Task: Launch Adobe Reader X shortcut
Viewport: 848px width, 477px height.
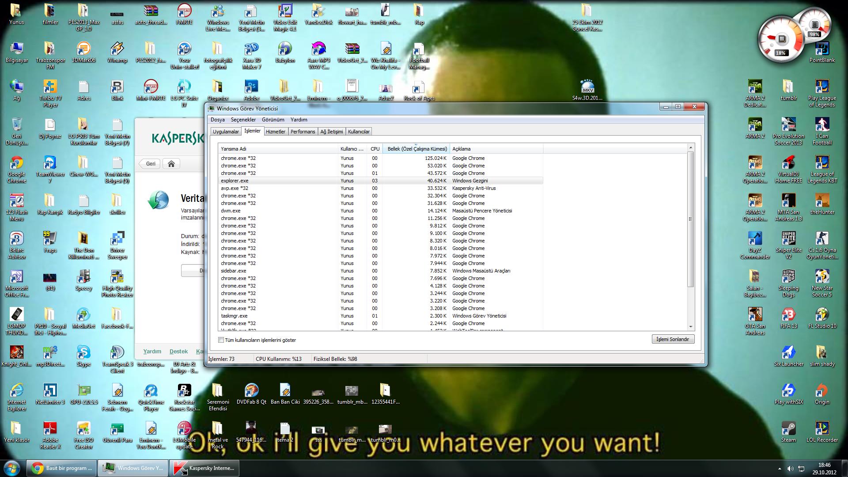Action: point(50,435)
